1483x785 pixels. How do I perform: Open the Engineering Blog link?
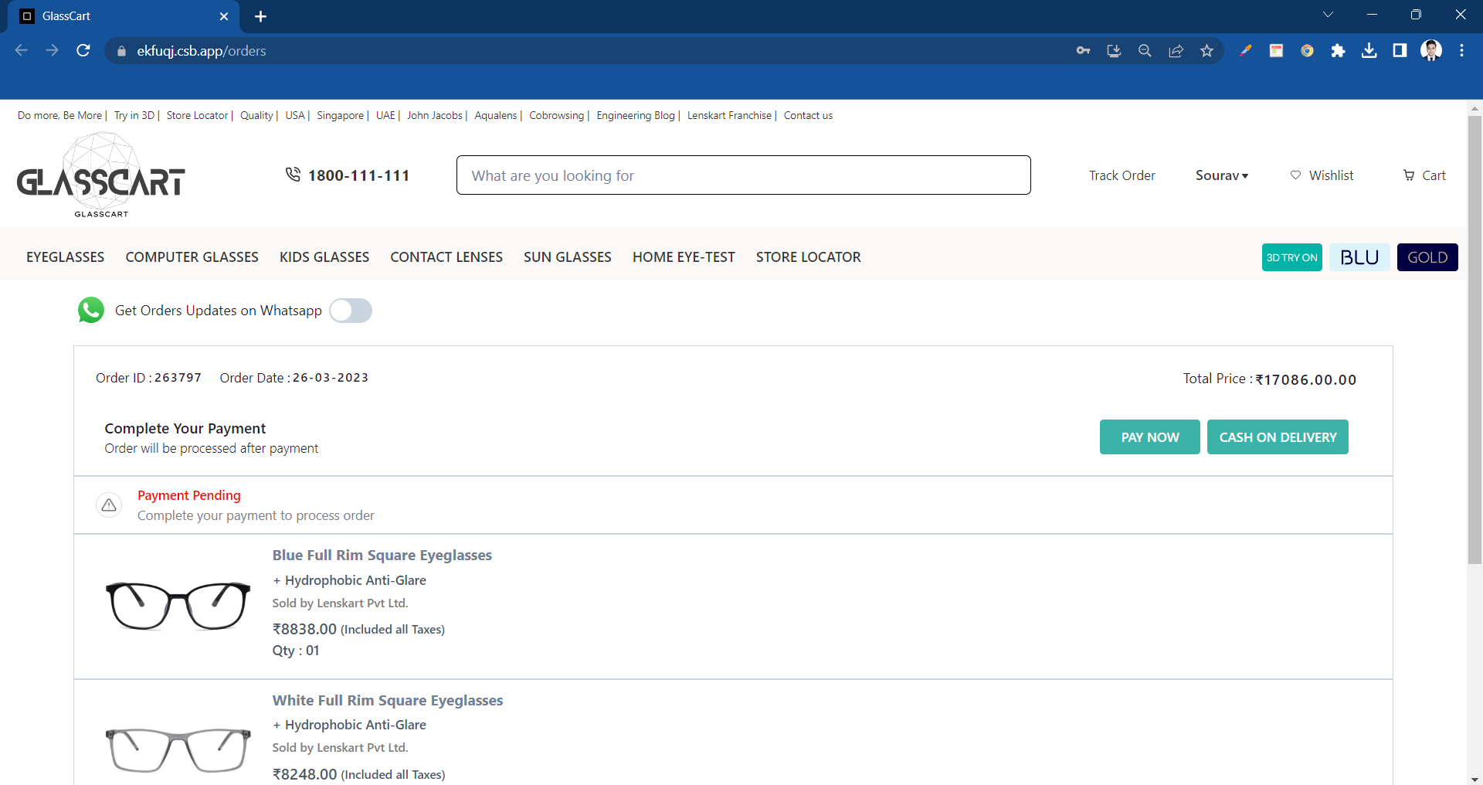636,115
